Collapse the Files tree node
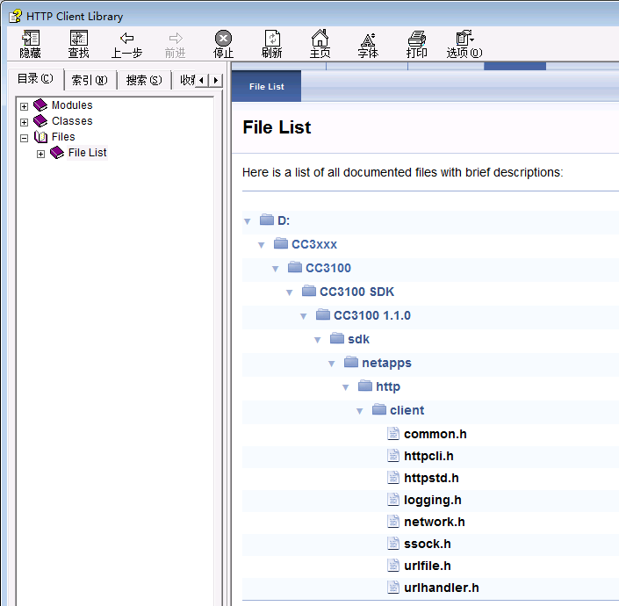 pyautogui.click(x=24, y=138)
